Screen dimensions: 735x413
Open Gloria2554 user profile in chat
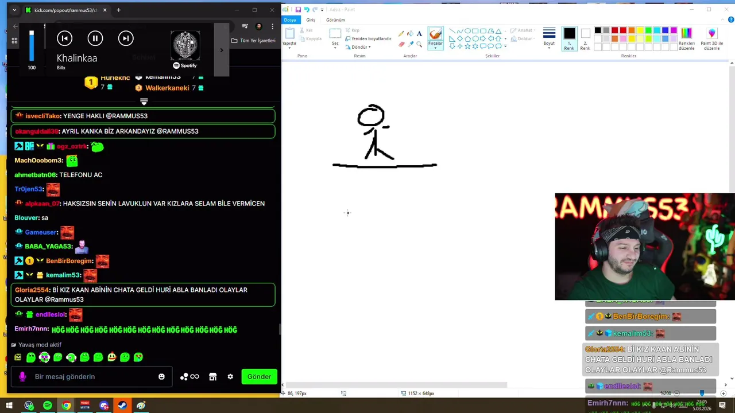pos(32,290)
